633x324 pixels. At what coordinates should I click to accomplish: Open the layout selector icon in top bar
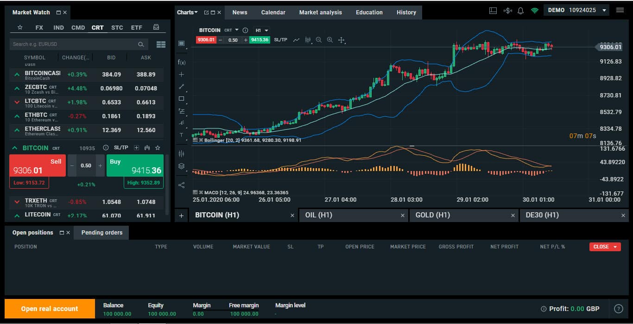[x=493, y=10]
